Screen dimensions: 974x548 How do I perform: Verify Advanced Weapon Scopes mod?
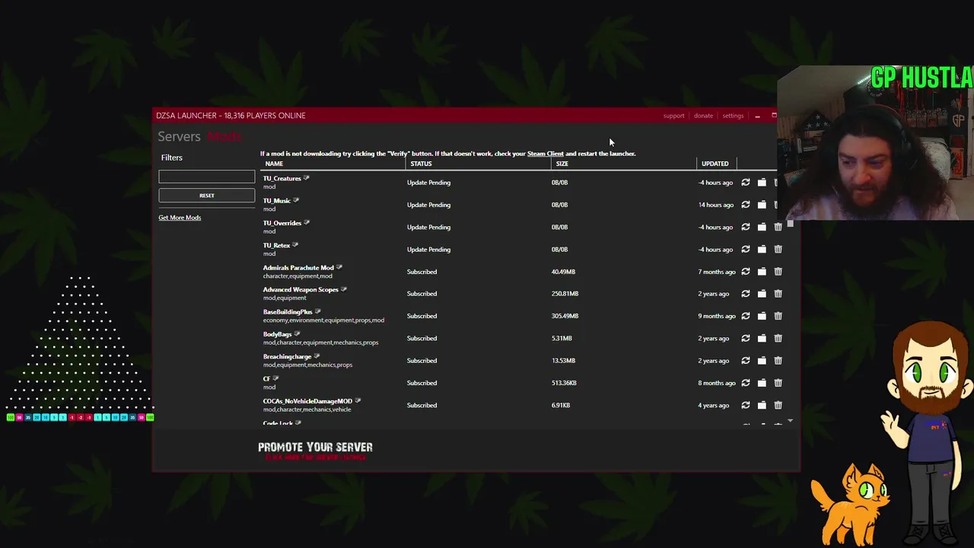coord(746,294)
